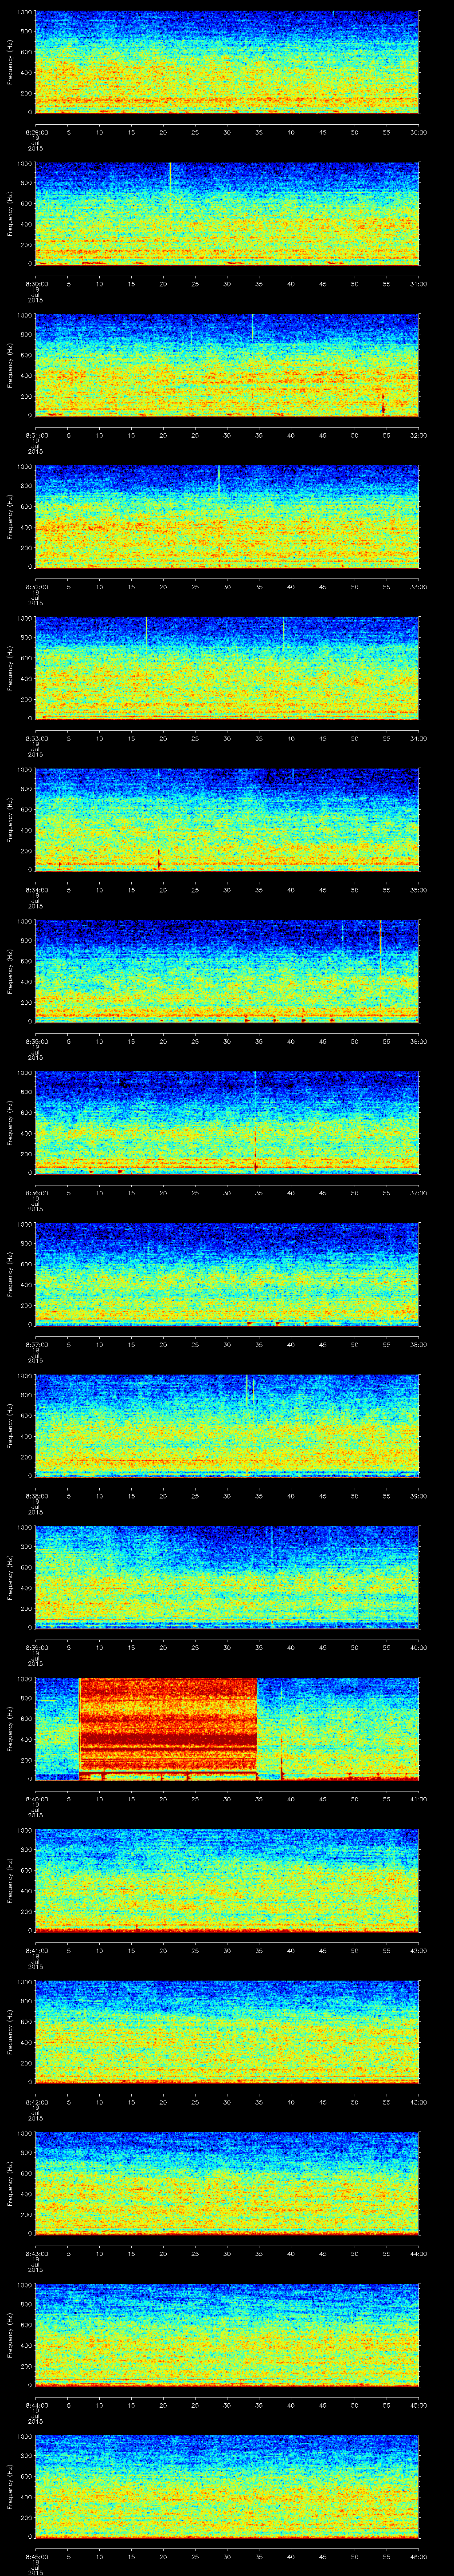Click the 8:44:00 start time label

coord(36,2404)
